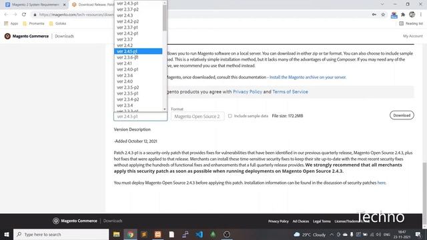Choose ver 2.3.6-p1 option
The height and width of the screenshot is (240, 427).
138,57
